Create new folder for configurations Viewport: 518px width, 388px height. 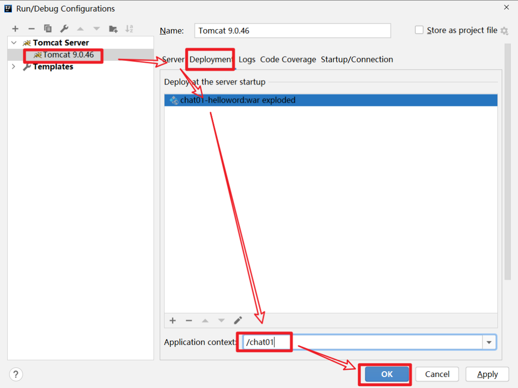(x=113, y=29)
